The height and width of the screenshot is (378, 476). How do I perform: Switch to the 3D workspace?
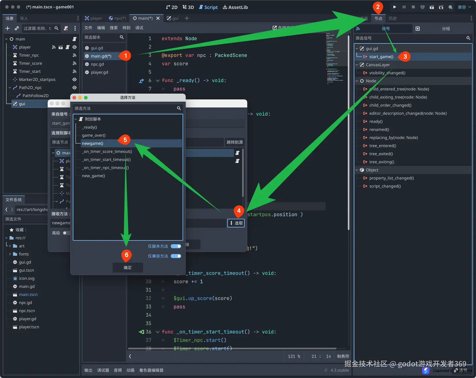point(188,7)
